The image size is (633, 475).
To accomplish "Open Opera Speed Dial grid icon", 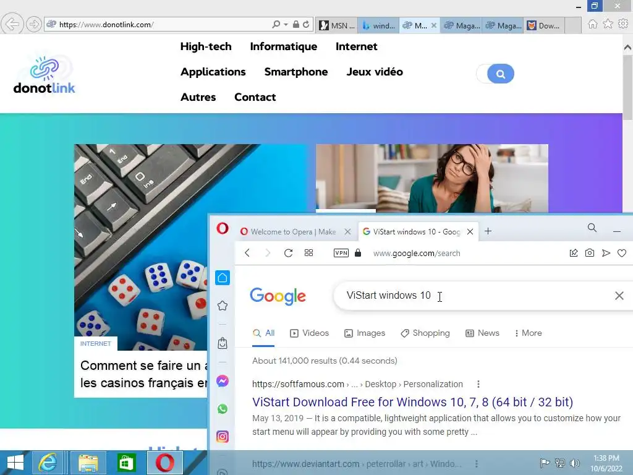I will 308,253.
